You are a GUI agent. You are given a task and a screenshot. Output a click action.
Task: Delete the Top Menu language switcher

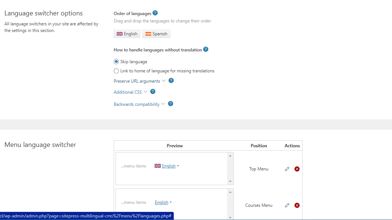pos(297,169)
